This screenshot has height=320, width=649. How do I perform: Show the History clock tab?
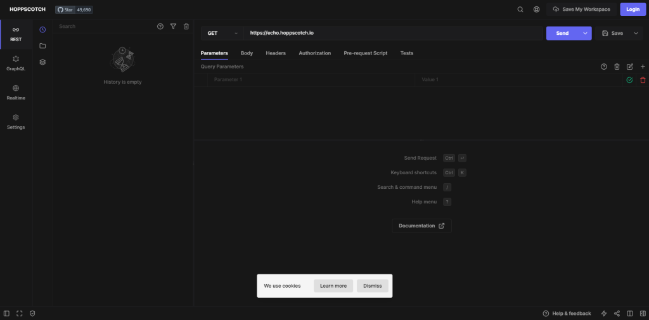[x=42, y=29]
